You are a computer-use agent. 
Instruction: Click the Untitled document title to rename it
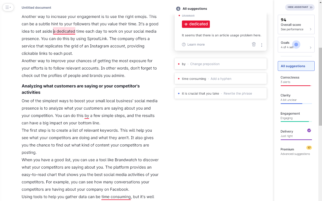pyautogui.click(x=36, y=8)
